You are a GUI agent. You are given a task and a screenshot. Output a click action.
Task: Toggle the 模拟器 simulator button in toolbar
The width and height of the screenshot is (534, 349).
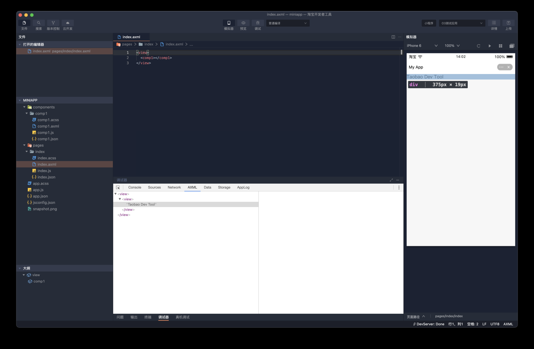coord(229,23)
